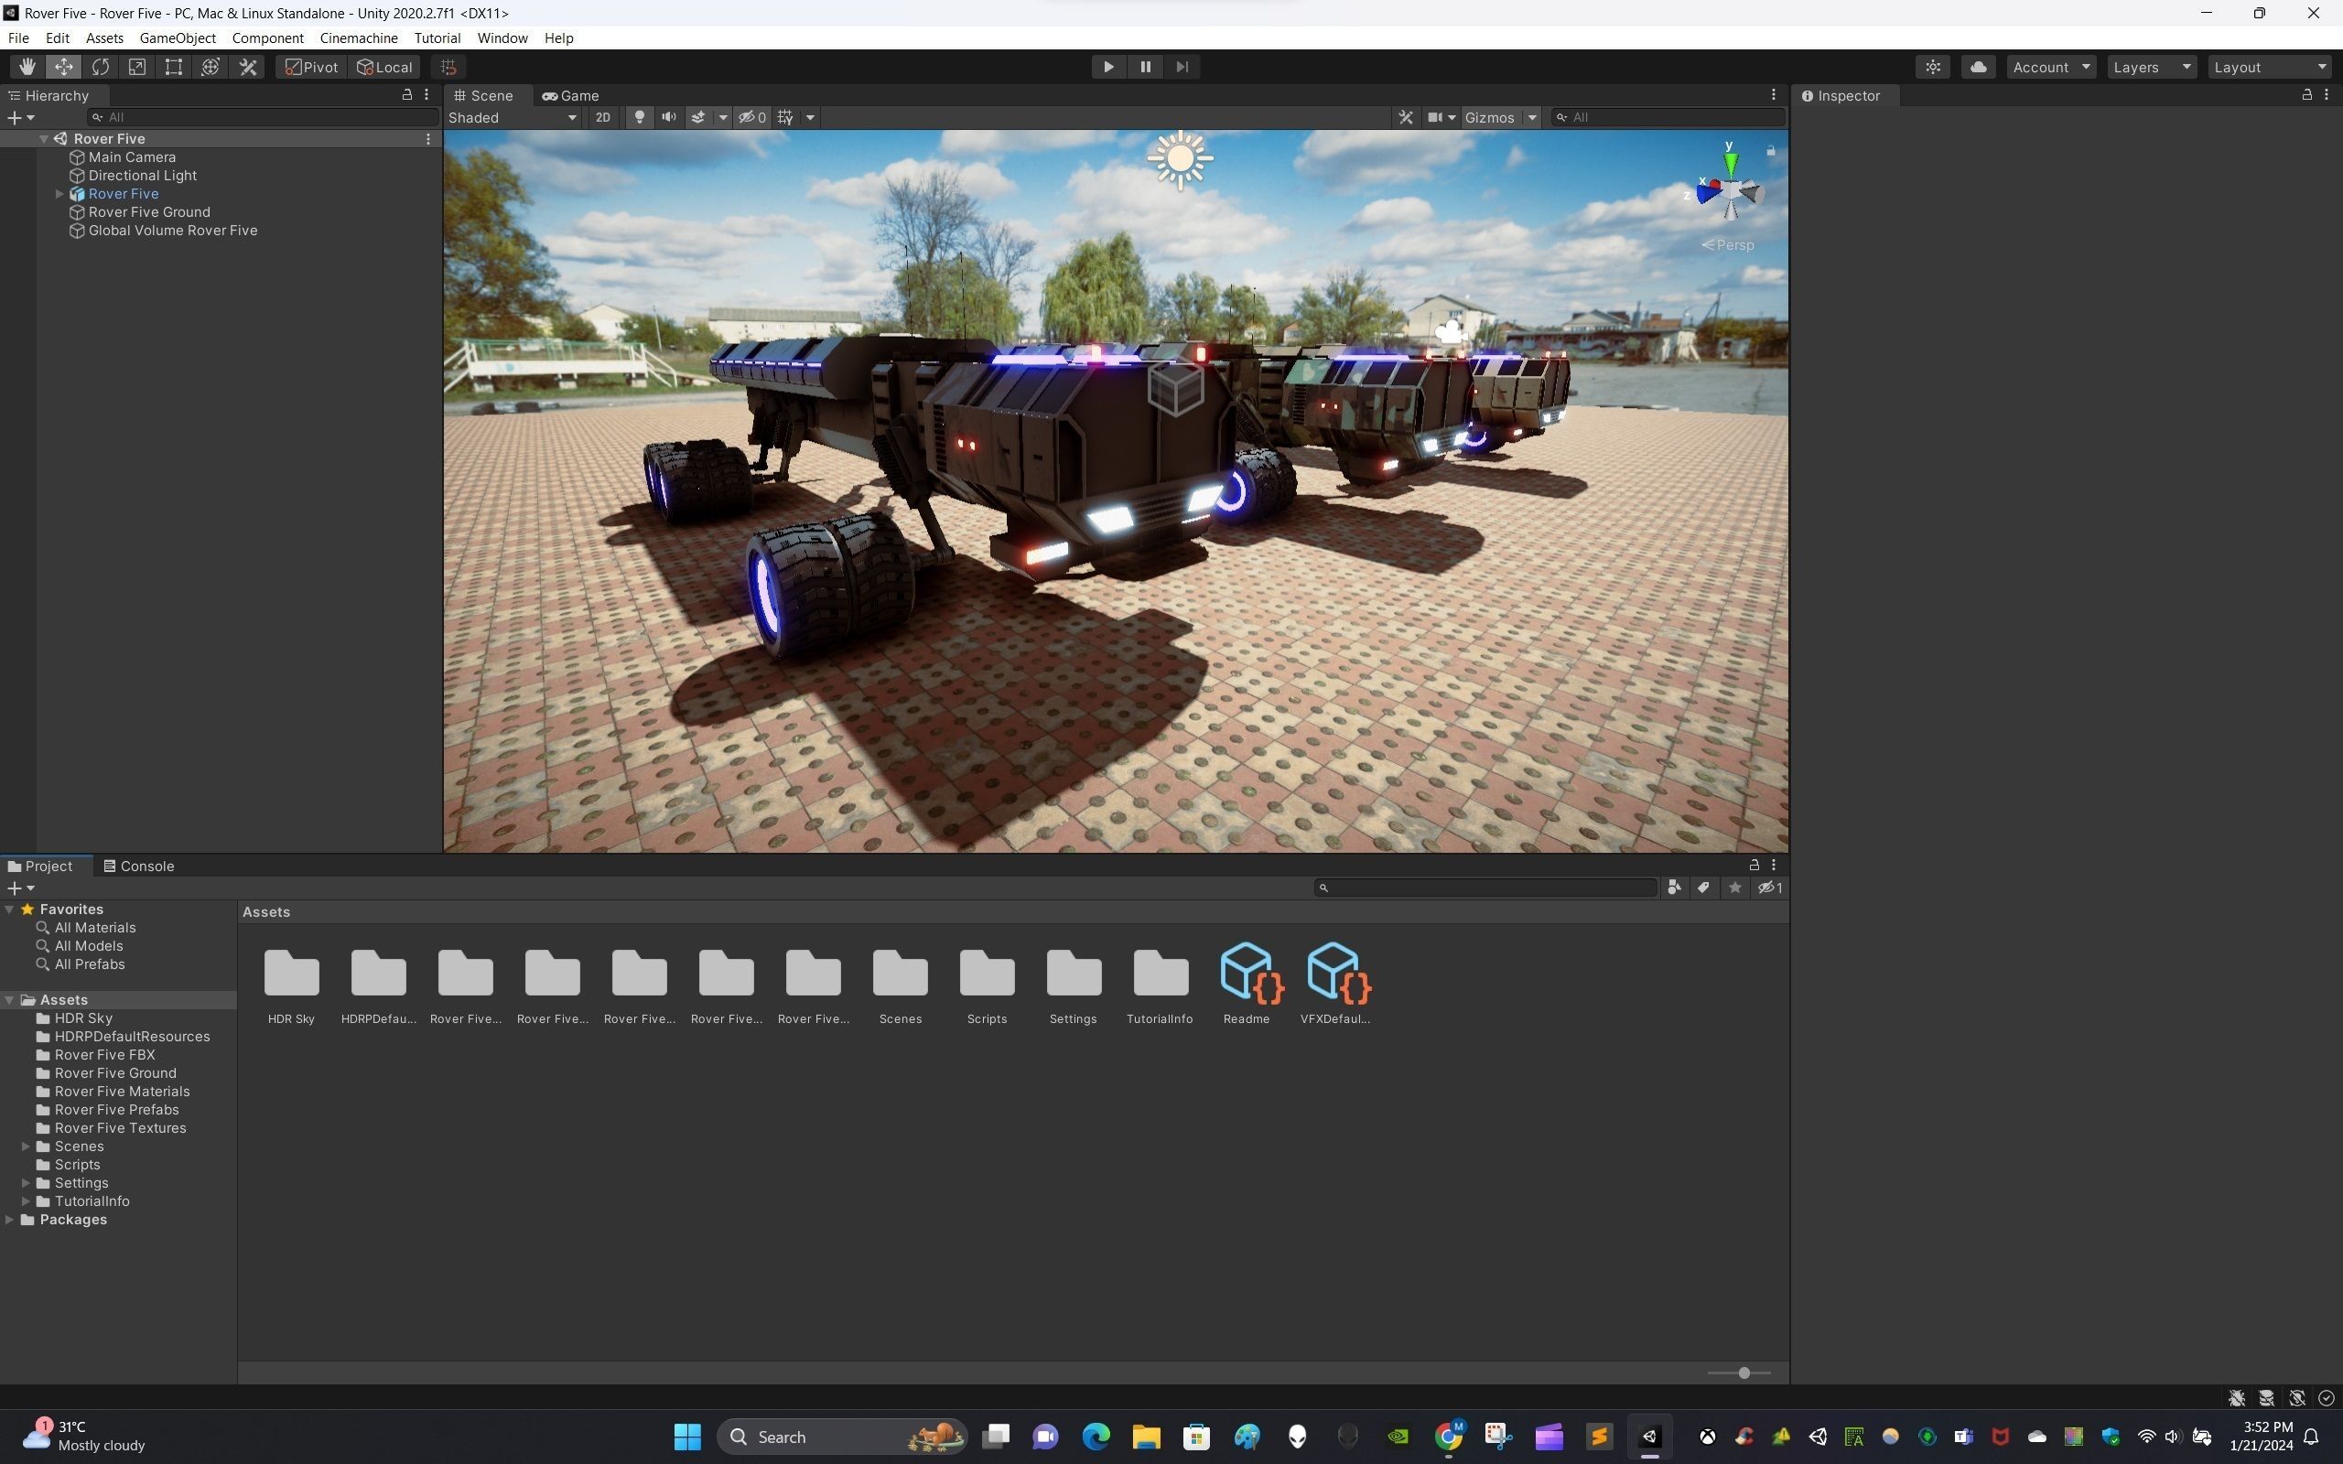Toggle scene audio speaker button
2343x1464 pixels.
pyautogui.click(x=668, y=117)
